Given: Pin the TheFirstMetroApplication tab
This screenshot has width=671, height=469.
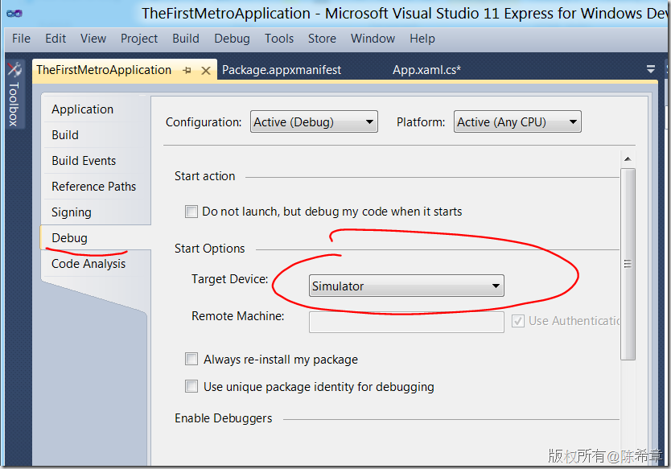Looking at the screenshot, I should point(187,70).
